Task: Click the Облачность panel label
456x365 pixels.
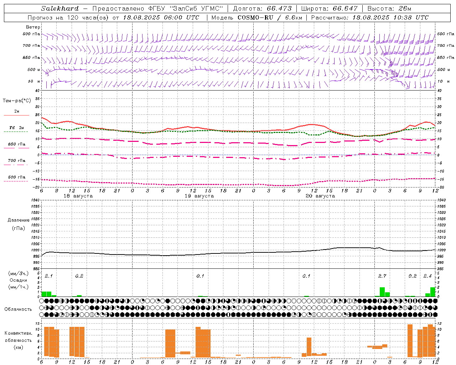Action: point(18,309)
